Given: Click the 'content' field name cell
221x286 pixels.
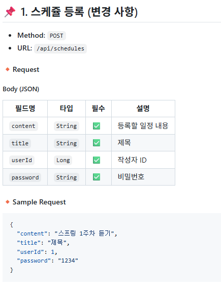Looking at the screenshot, I should [23, 126].
